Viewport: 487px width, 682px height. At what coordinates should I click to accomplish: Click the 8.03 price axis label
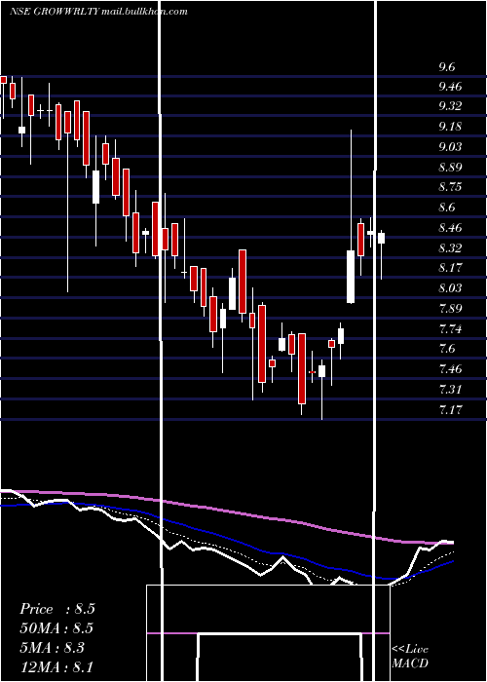point(450,288)
